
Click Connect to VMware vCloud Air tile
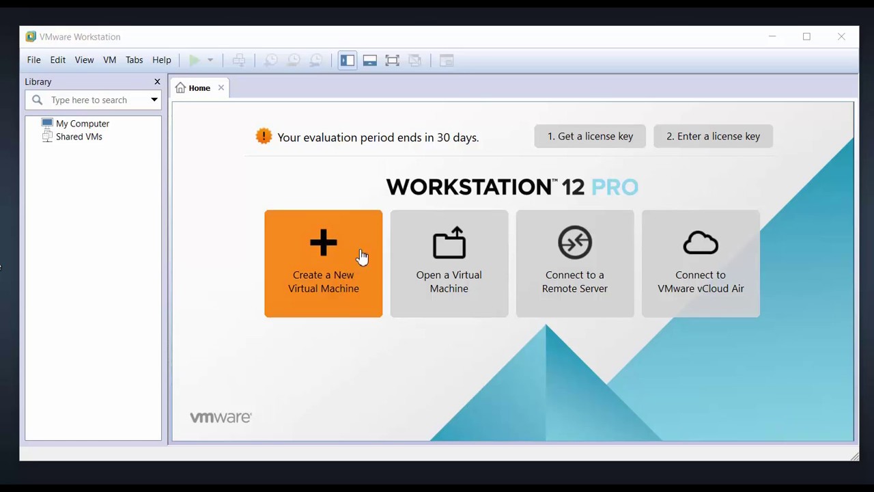701,264
